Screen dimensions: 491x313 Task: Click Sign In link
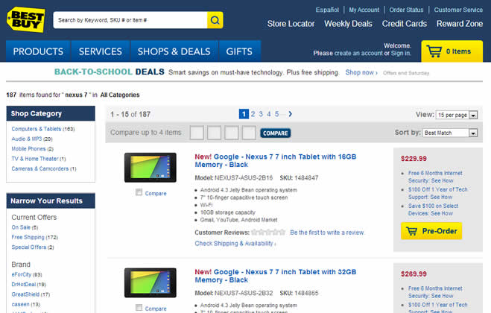pyautogui.click(x=400, y=53)
